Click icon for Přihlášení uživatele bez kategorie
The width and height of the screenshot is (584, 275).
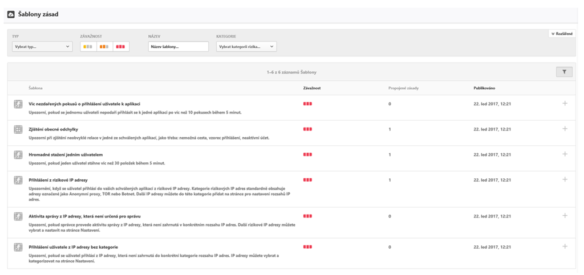(17, 247)
